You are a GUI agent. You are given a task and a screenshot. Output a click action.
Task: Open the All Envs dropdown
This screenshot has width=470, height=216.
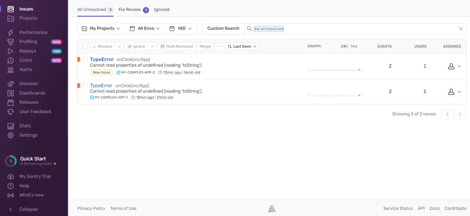[145, 29]
